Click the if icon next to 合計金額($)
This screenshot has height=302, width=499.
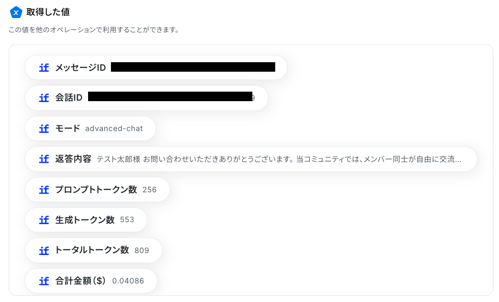[44, 281]
